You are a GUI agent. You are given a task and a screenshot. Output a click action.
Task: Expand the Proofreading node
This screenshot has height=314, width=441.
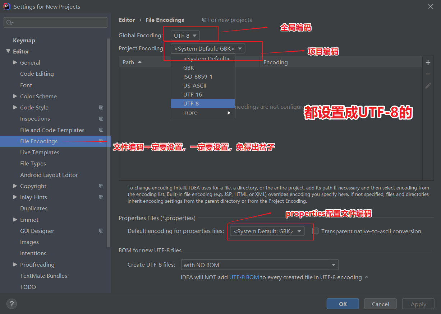15,264
